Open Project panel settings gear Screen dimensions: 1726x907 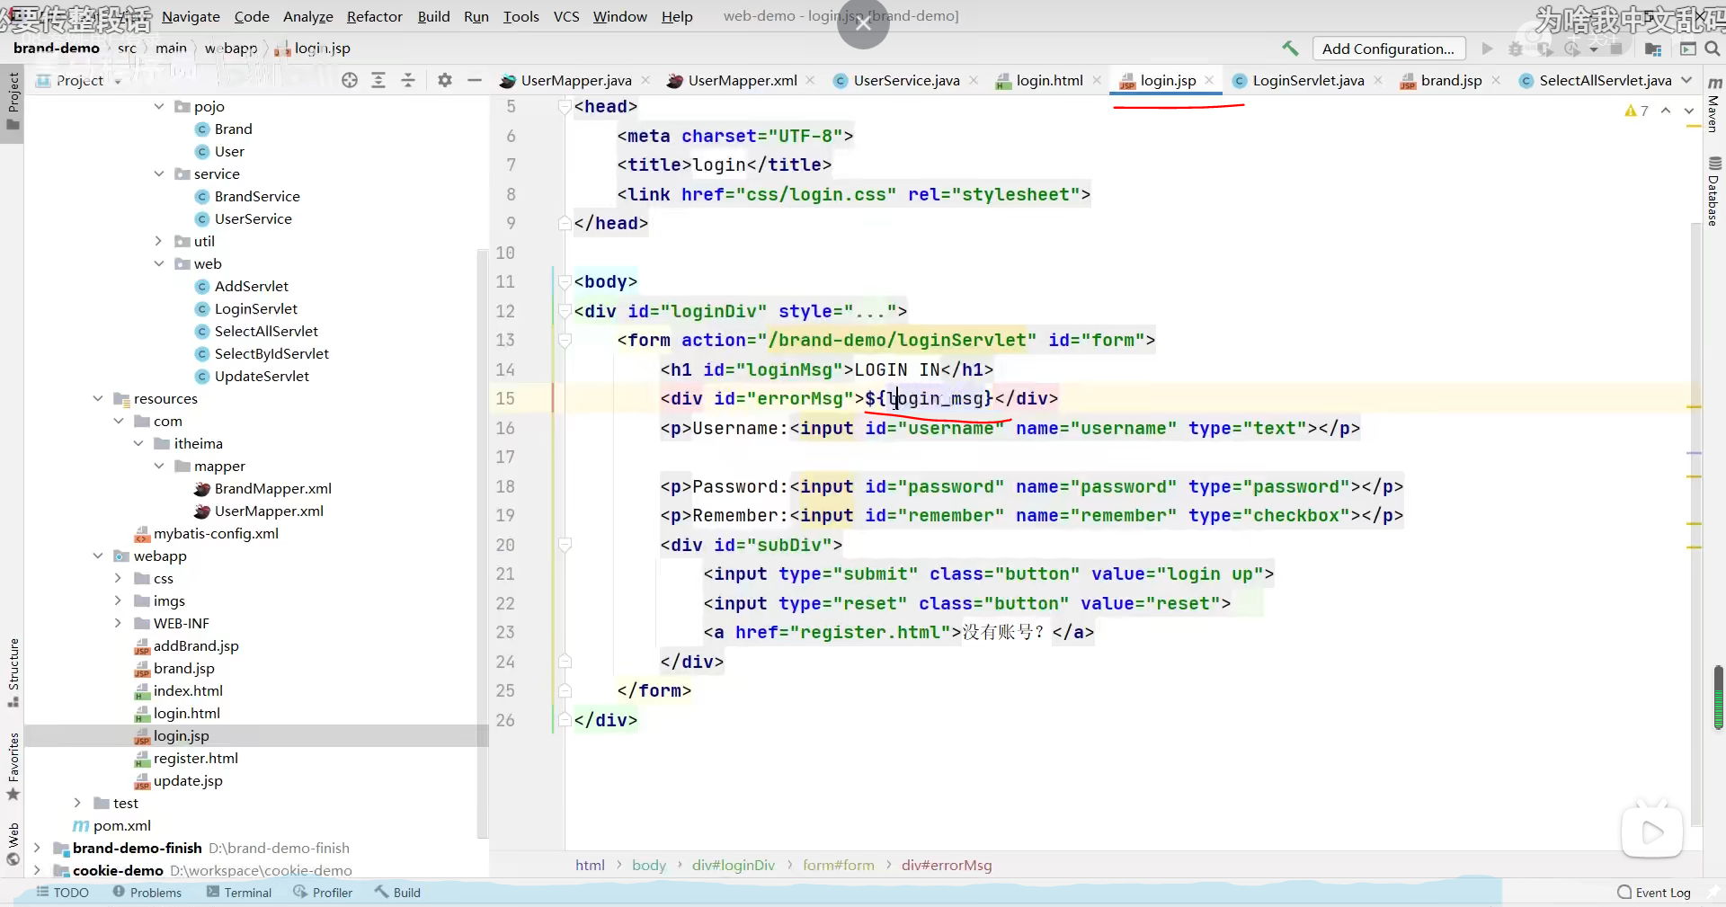pos(444,80)
